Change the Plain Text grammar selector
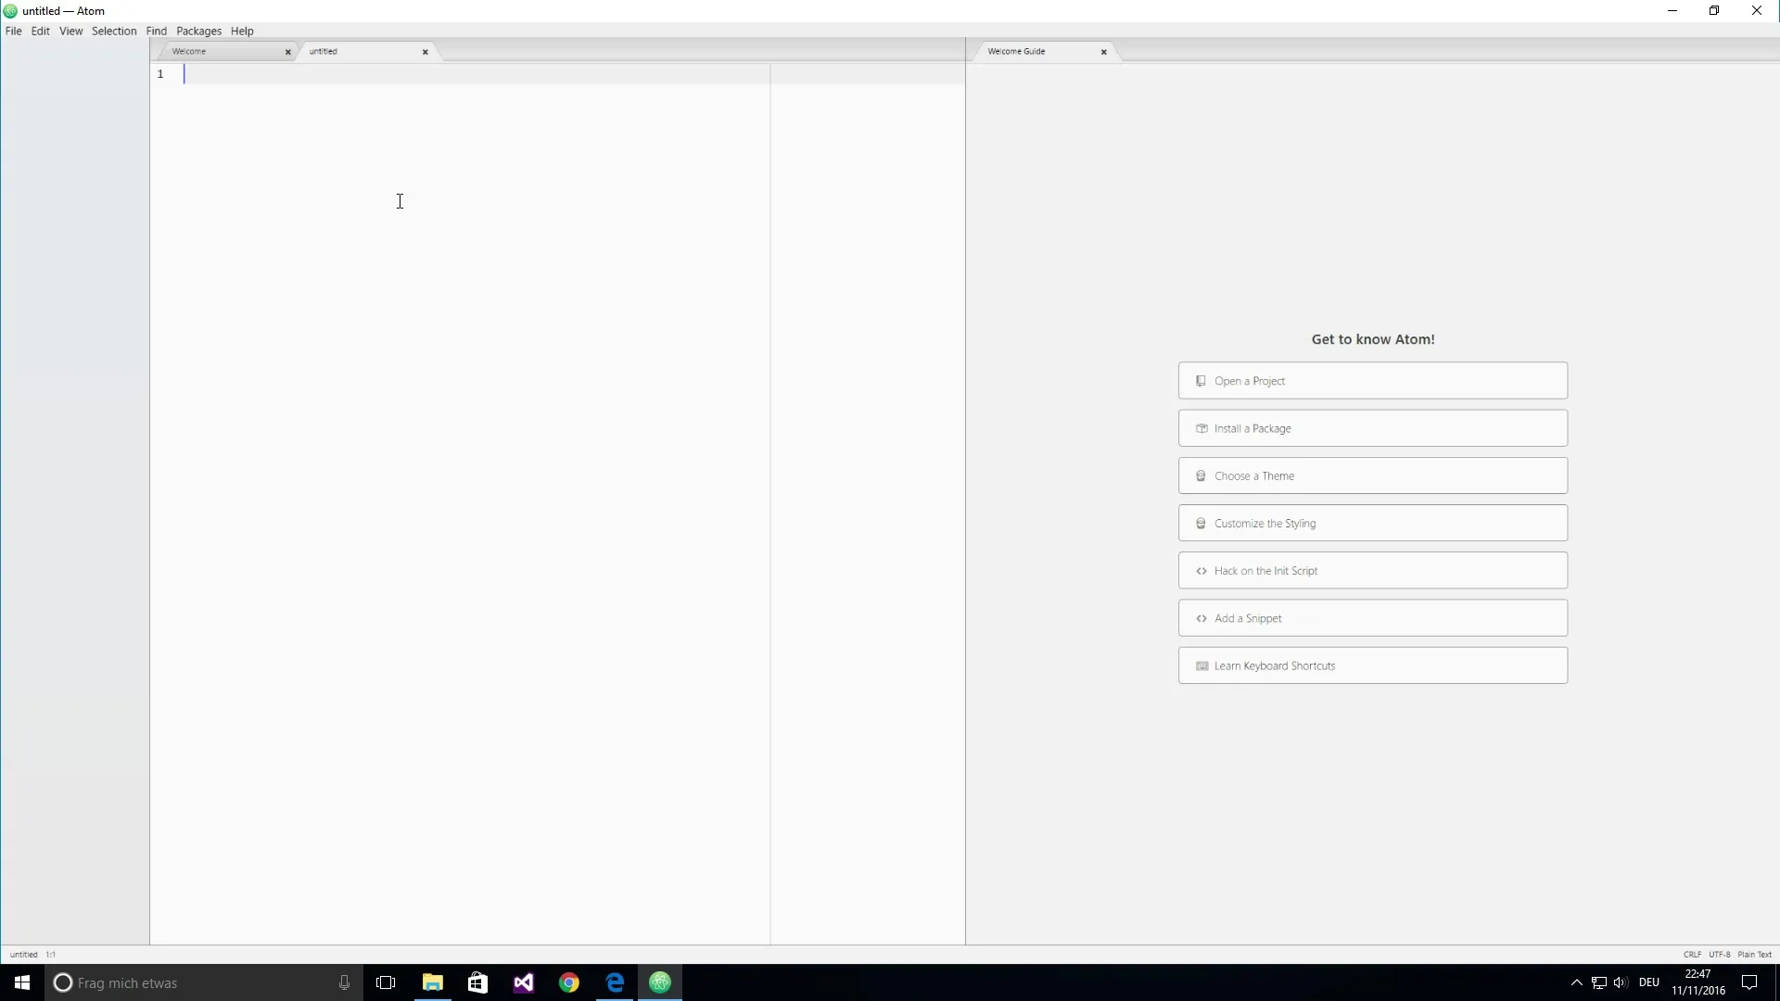 pyautogui.click(x=1755, y=955)
